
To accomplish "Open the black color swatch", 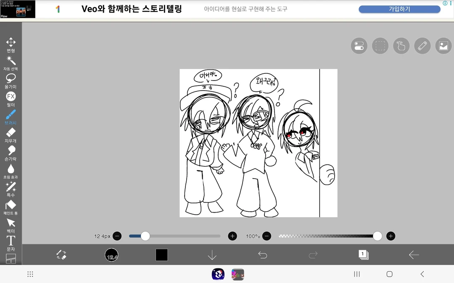I will (x=162, y=255).
